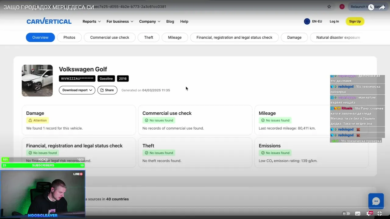Select the Overview tab

pos(40,37)
